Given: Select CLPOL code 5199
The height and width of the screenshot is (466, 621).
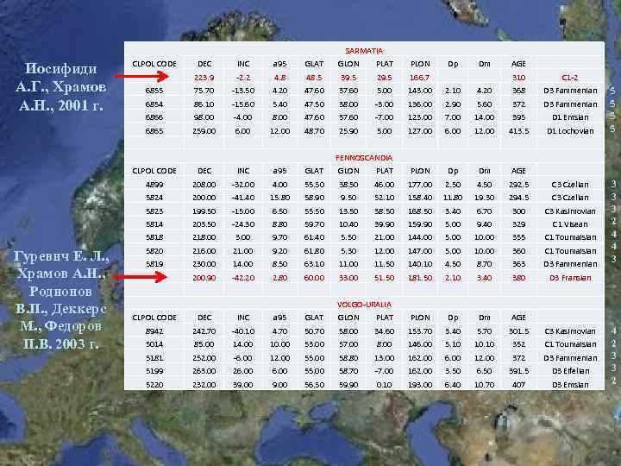Looking at the screenshot, I should (154, 371).
